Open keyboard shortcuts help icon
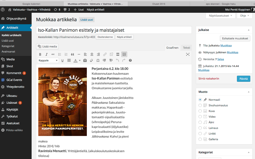Image resolution: width=255 pixels, height=159 pixels. coord(130,60)
